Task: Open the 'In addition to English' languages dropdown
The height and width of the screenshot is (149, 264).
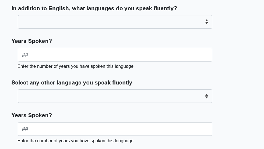Action: click(115, 22)
